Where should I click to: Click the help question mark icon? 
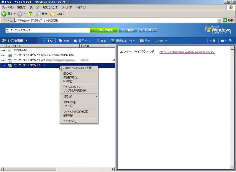coord(230,41)
